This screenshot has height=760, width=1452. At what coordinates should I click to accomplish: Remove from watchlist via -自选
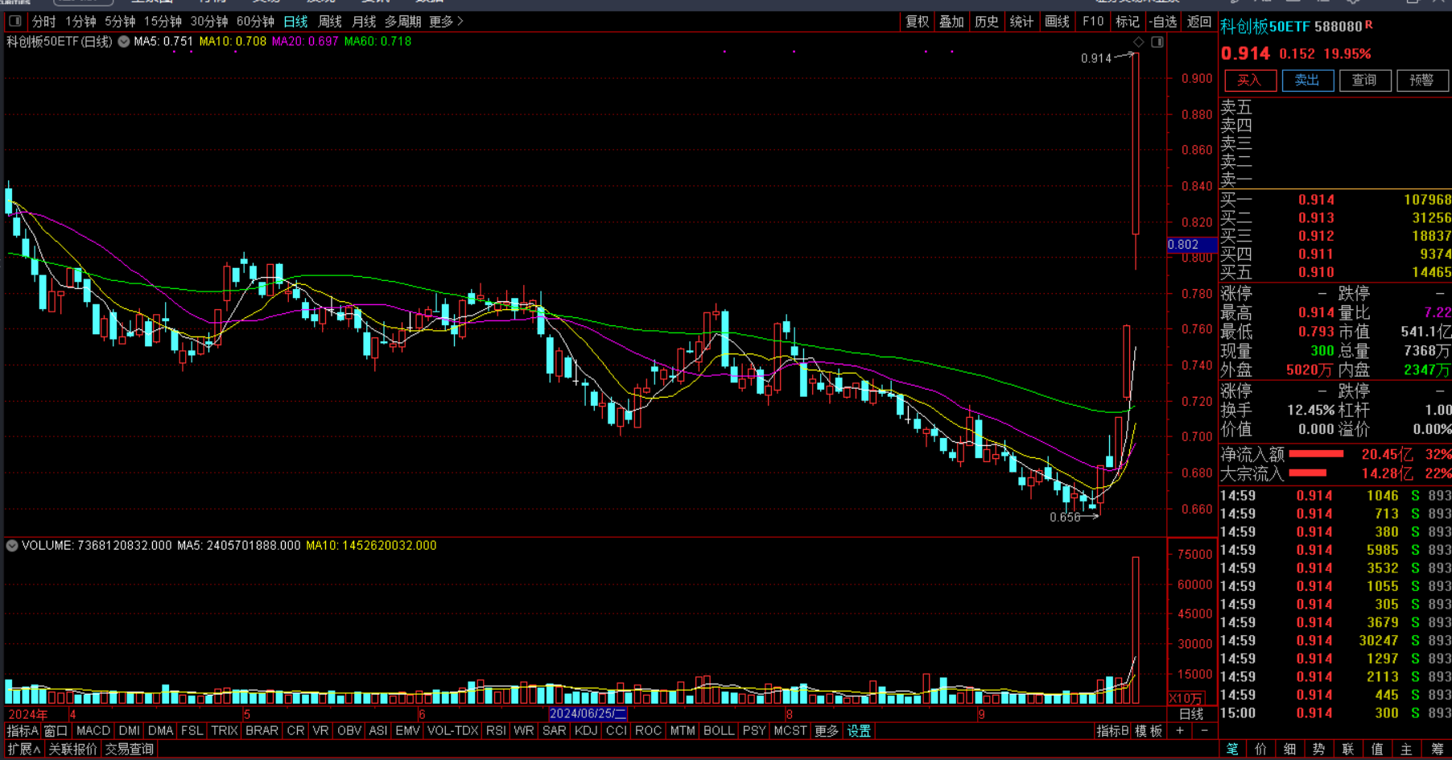[x=1163, y=22]
